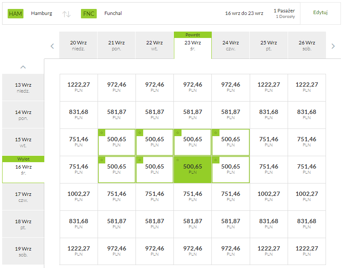346x268 pixels.
Task: Select the 20 Wrz niedz. return tab
Action: click(x=78, y=45)
